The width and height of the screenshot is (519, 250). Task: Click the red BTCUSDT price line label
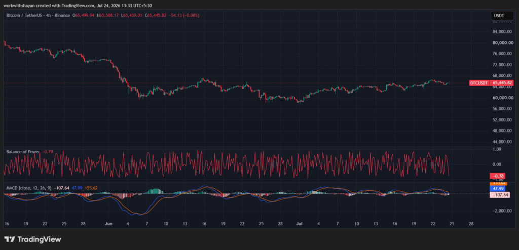point(479,83)
